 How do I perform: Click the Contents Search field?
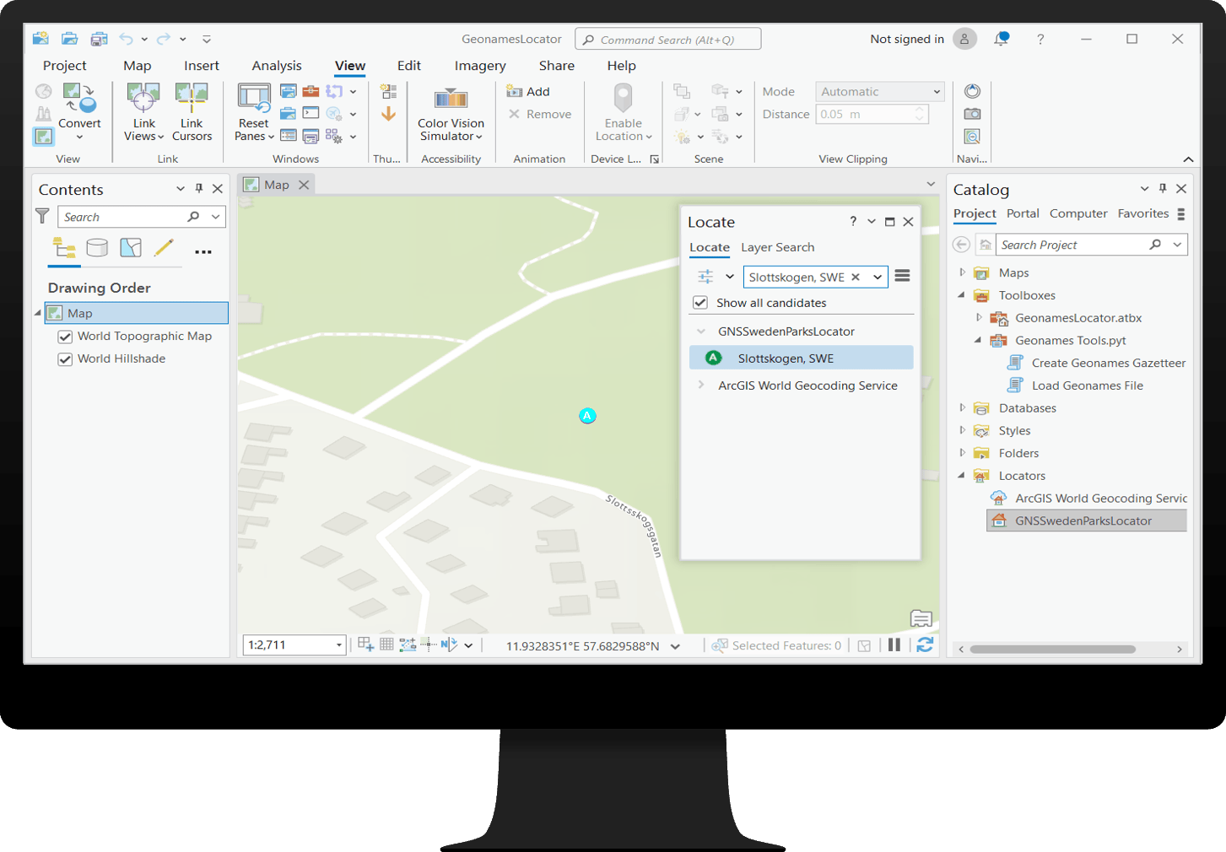141,217
